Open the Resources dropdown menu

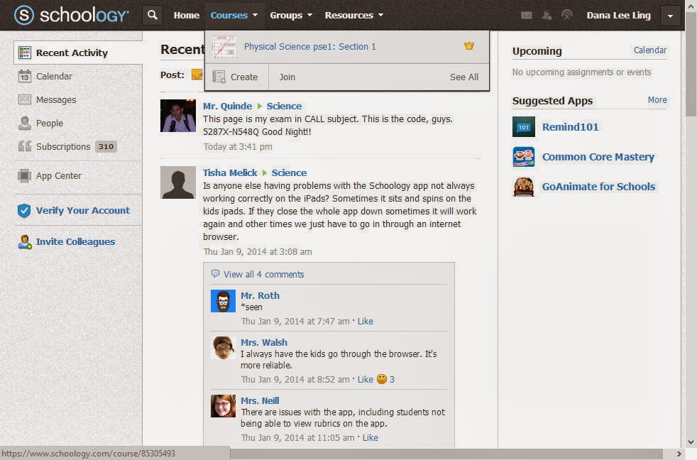(x=350, y=15)
